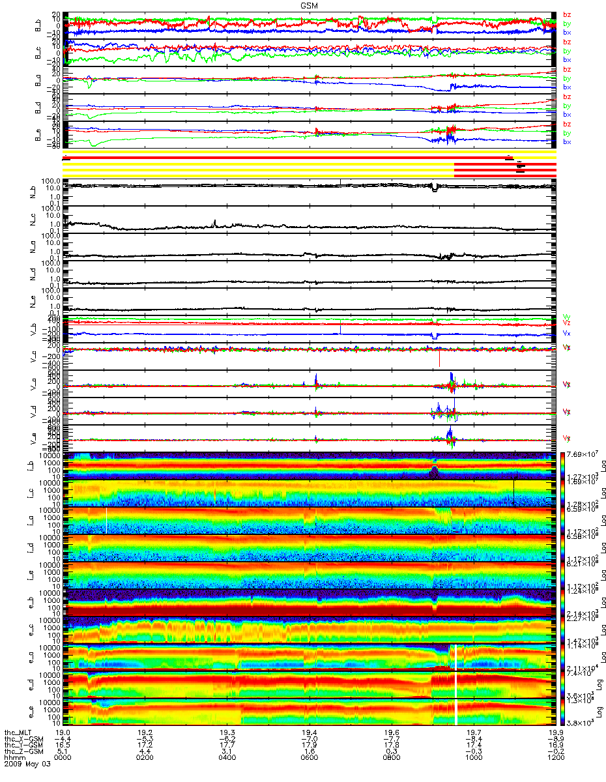Click the bx legend of B_a panel
The image size is (606, 782).
[566, 87]
